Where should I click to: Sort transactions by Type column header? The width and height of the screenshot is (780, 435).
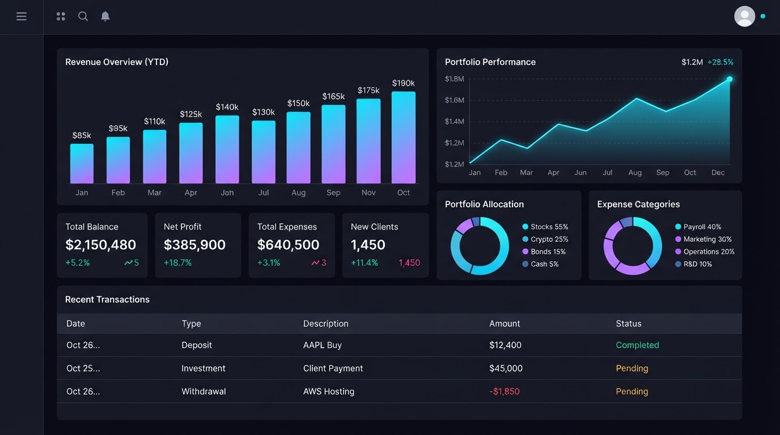coord(191,324)
